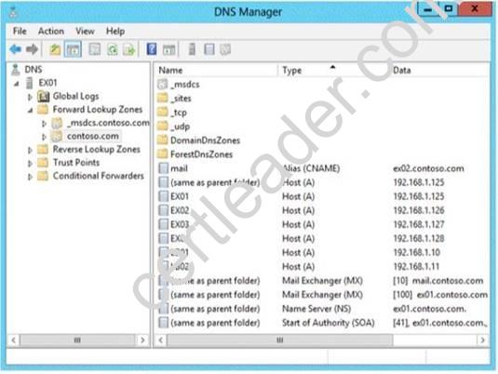Open the blue Help question-mark icon

[152, 49]
